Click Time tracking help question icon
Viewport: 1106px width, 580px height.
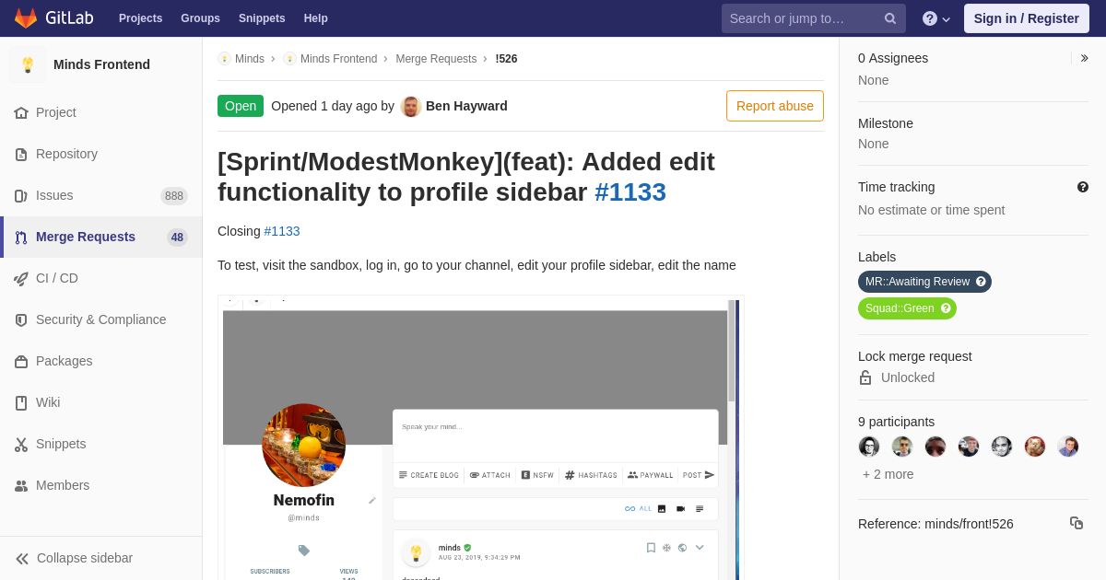[x=1082, y=187]
